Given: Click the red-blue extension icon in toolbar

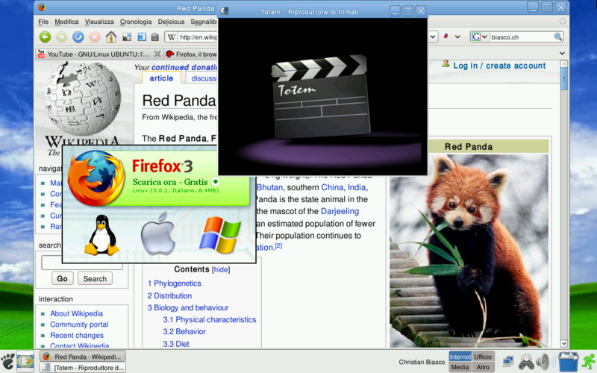Looking at the screenshot, I should coord(446,37).
